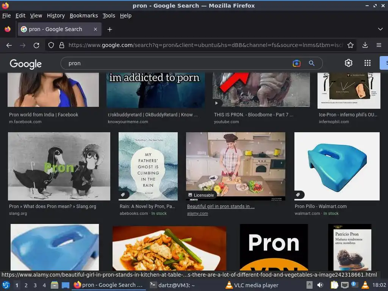Select the pron - Google Search tab
388x291 pixels.
coord(59,29)
